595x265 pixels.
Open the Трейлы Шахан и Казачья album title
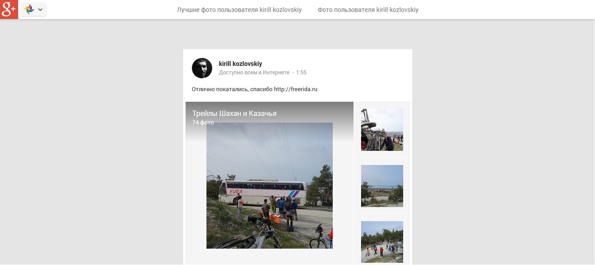(x=234, y=114)
